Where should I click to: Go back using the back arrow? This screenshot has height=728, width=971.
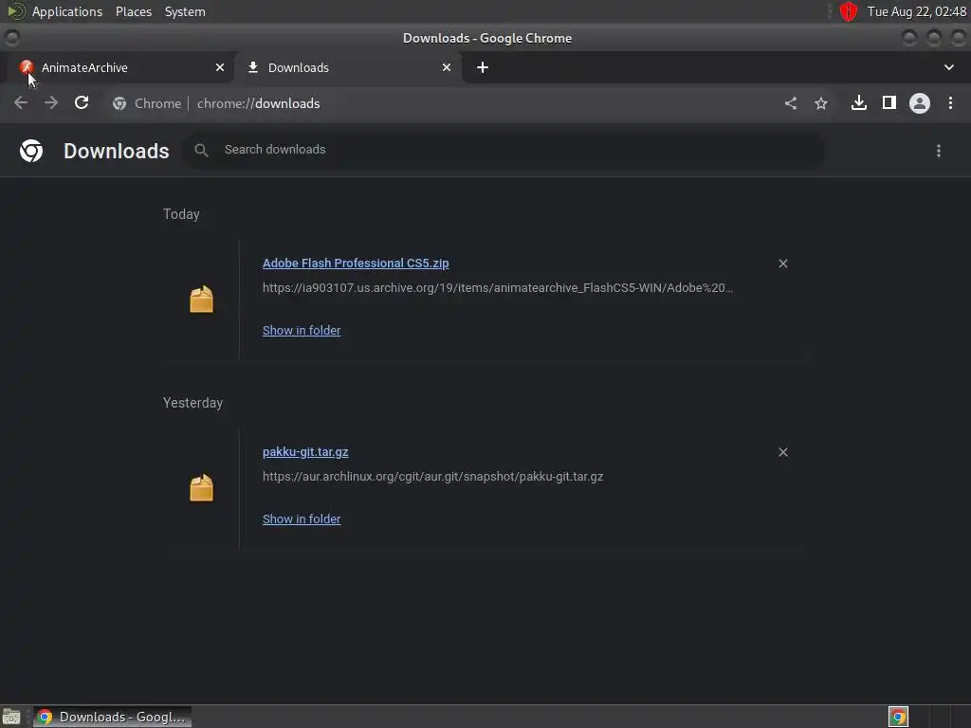[x=21, y=103]
